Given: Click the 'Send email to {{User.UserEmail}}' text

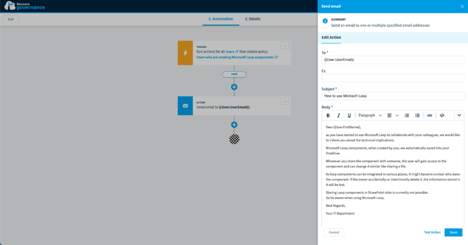Looking at the screenshot, I should click(223, 107).
